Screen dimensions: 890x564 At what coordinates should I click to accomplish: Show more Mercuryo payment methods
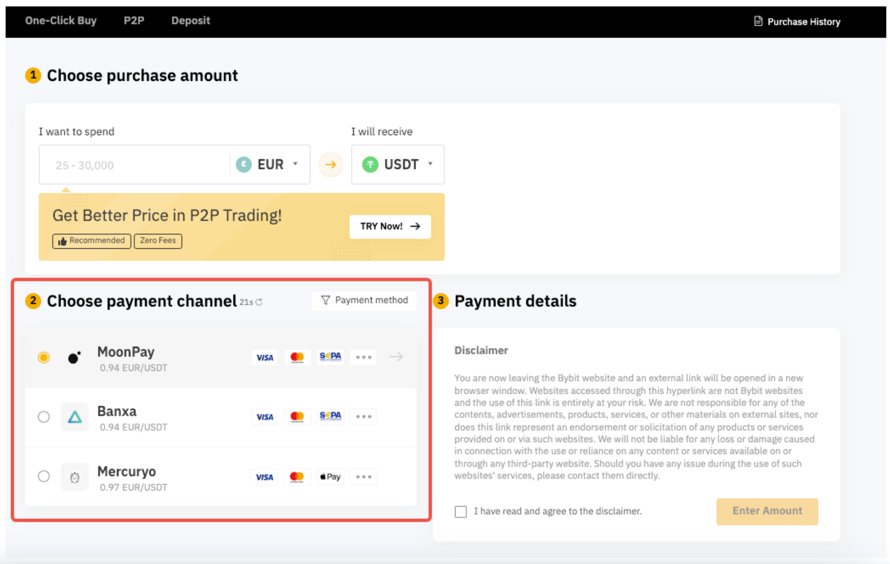pos(363,477)
